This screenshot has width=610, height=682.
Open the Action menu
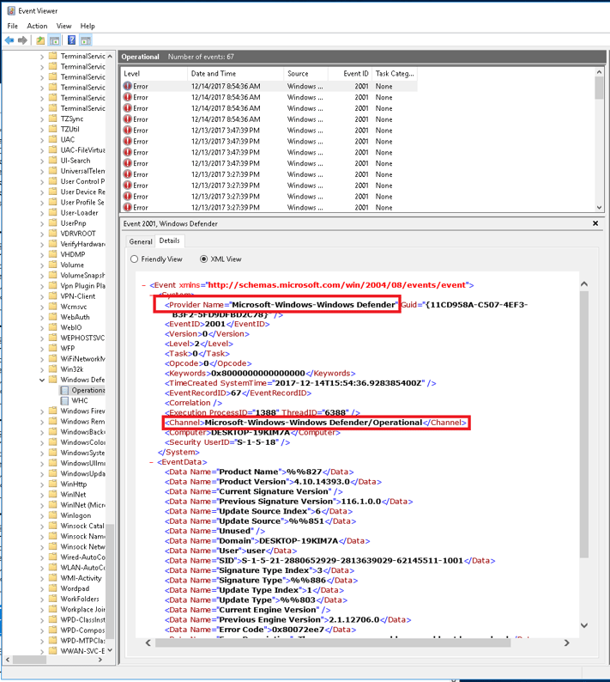click(x=37, y=26)
